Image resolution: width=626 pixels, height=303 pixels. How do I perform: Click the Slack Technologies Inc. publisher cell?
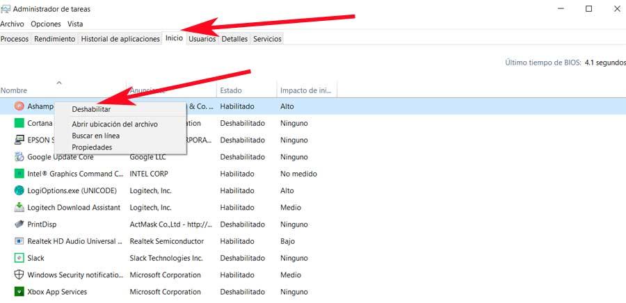[166, 258]
